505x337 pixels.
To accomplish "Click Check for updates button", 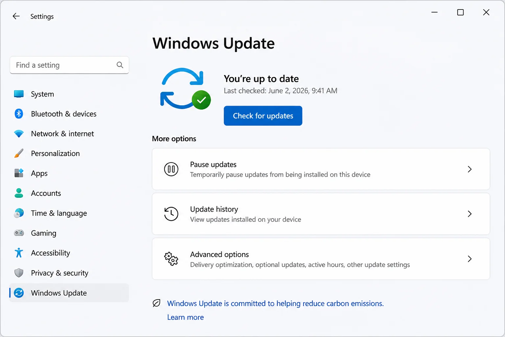I will point(263,116).
